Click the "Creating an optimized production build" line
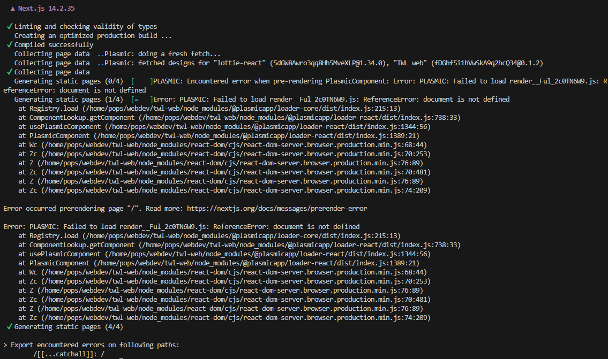Image resolution: width=608 pixels, height=359 pixels. point(93,36)
